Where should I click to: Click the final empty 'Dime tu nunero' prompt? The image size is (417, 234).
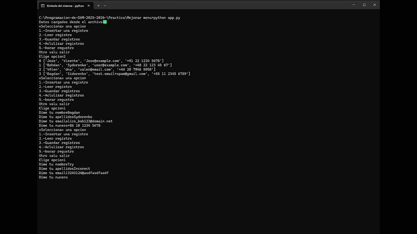(53, 177)
